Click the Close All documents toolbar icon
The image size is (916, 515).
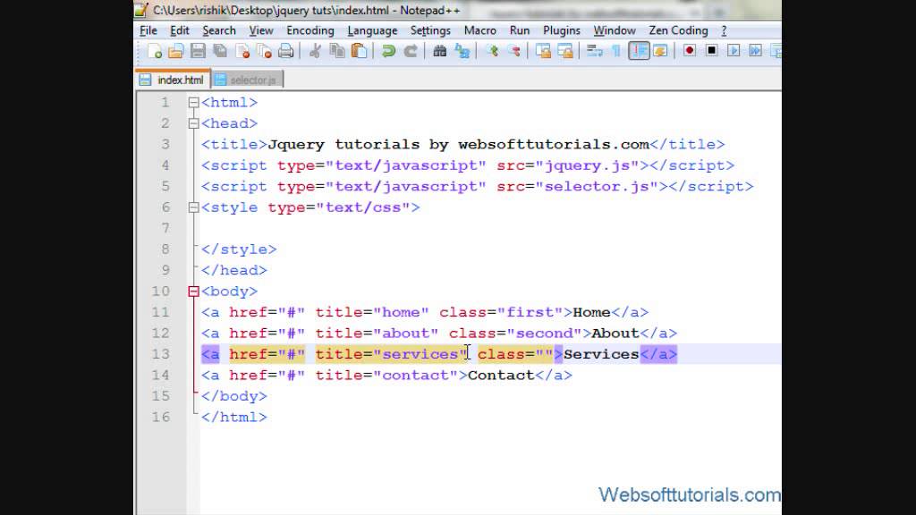pos(264,51)
